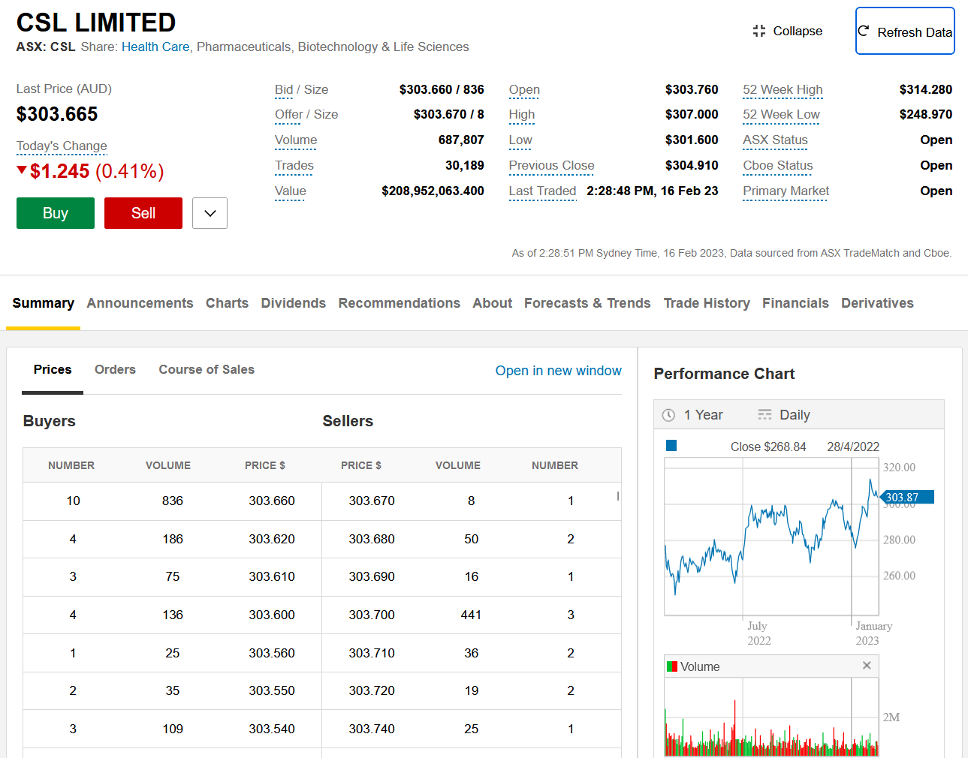
Task: Select the Course of Sales tab
Action: [207, 369]
